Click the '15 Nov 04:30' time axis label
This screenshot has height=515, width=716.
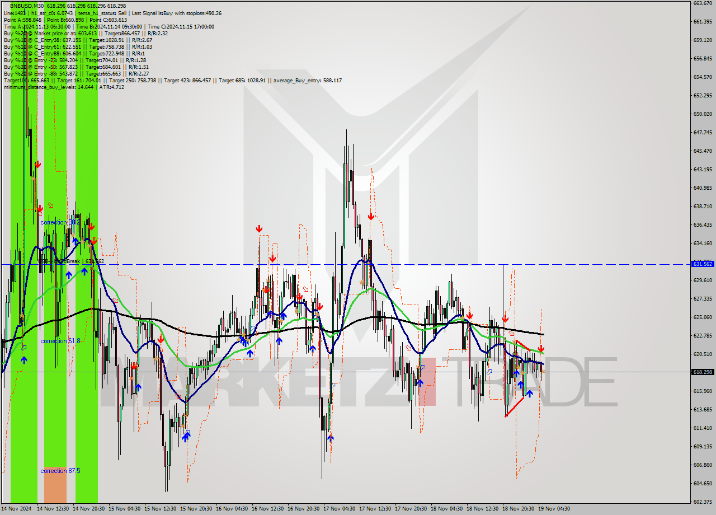(x=124, y=509)
